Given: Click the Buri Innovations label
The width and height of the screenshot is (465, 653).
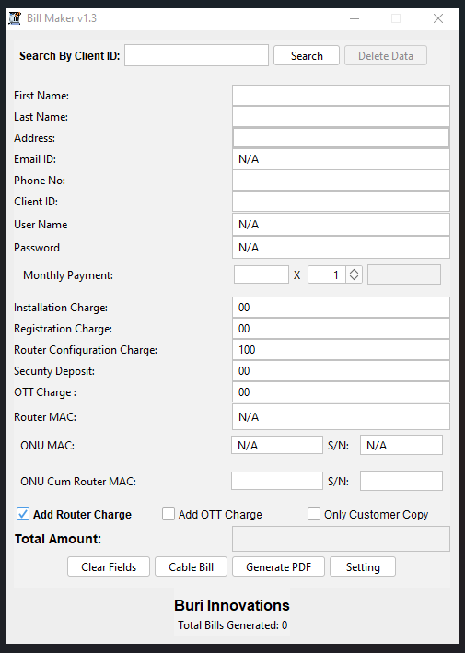Looking at the screenshot, I should pyautogui.click(x=232, y=605).
